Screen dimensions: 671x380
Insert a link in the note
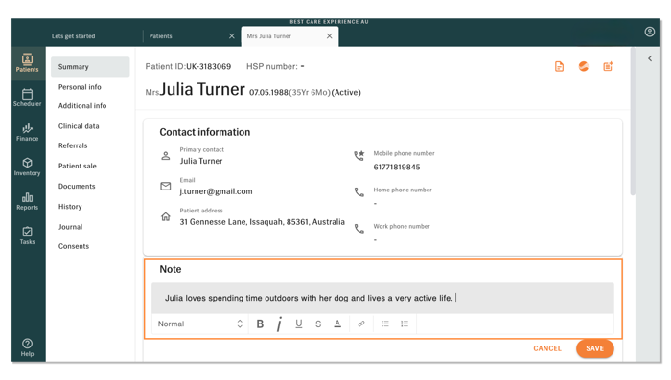point(361,324)
